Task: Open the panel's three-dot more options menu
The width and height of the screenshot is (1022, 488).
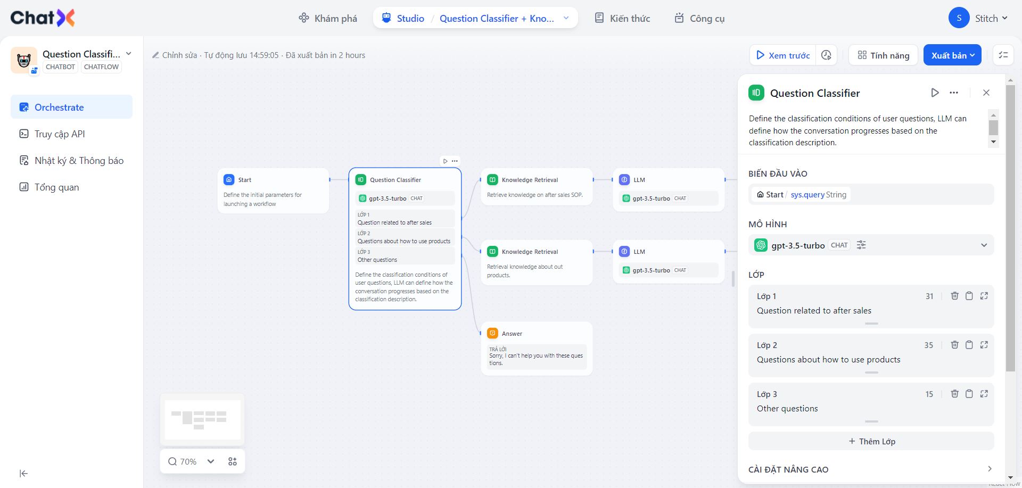Action: pos(954,93)
